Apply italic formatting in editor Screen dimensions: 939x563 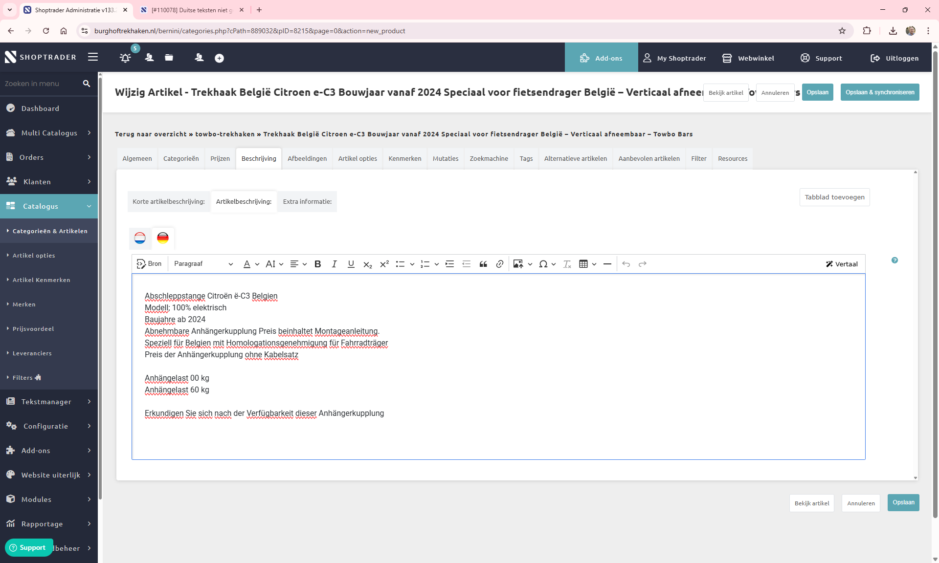[334, 264]
